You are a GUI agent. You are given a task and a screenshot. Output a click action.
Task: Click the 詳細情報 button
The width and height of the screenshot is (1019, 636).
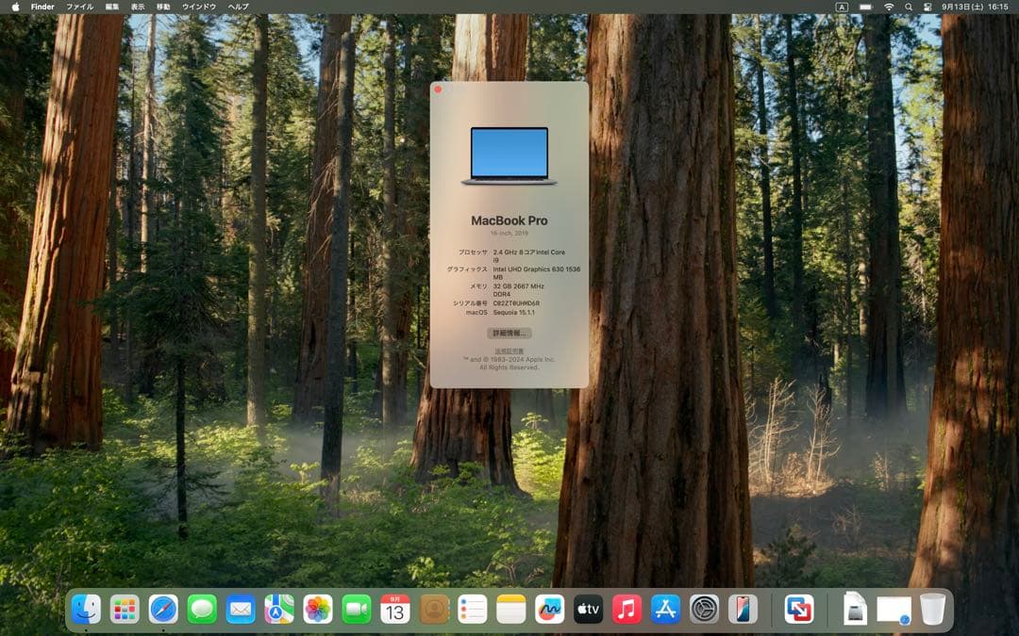pos(509,334)
